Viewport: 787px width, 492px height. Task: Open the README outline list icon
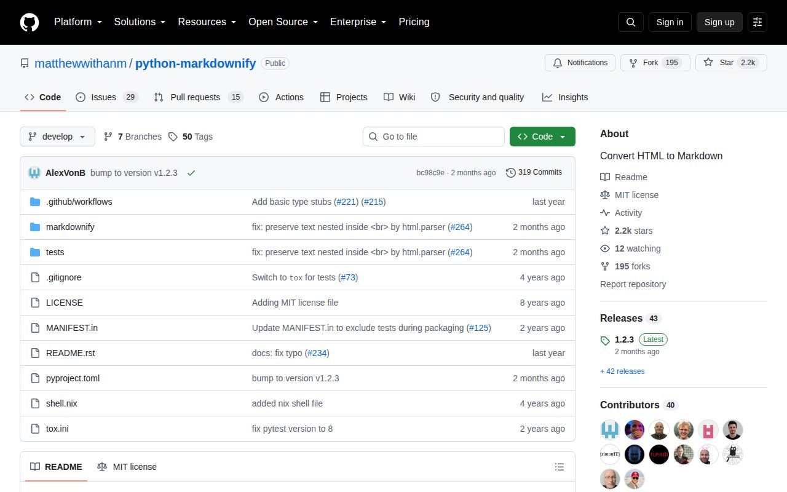click(560, 467)
